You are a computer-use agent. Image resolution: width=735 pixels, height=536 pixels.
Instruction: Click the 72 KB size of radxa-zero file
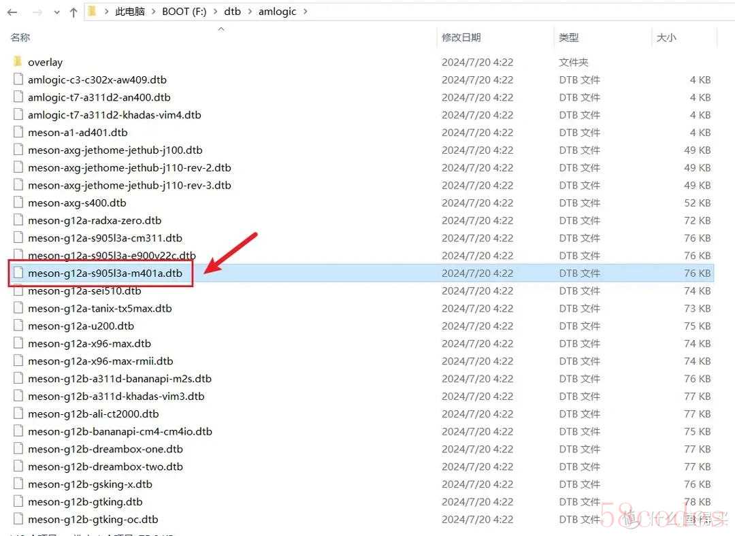click(x=697, y=220)
